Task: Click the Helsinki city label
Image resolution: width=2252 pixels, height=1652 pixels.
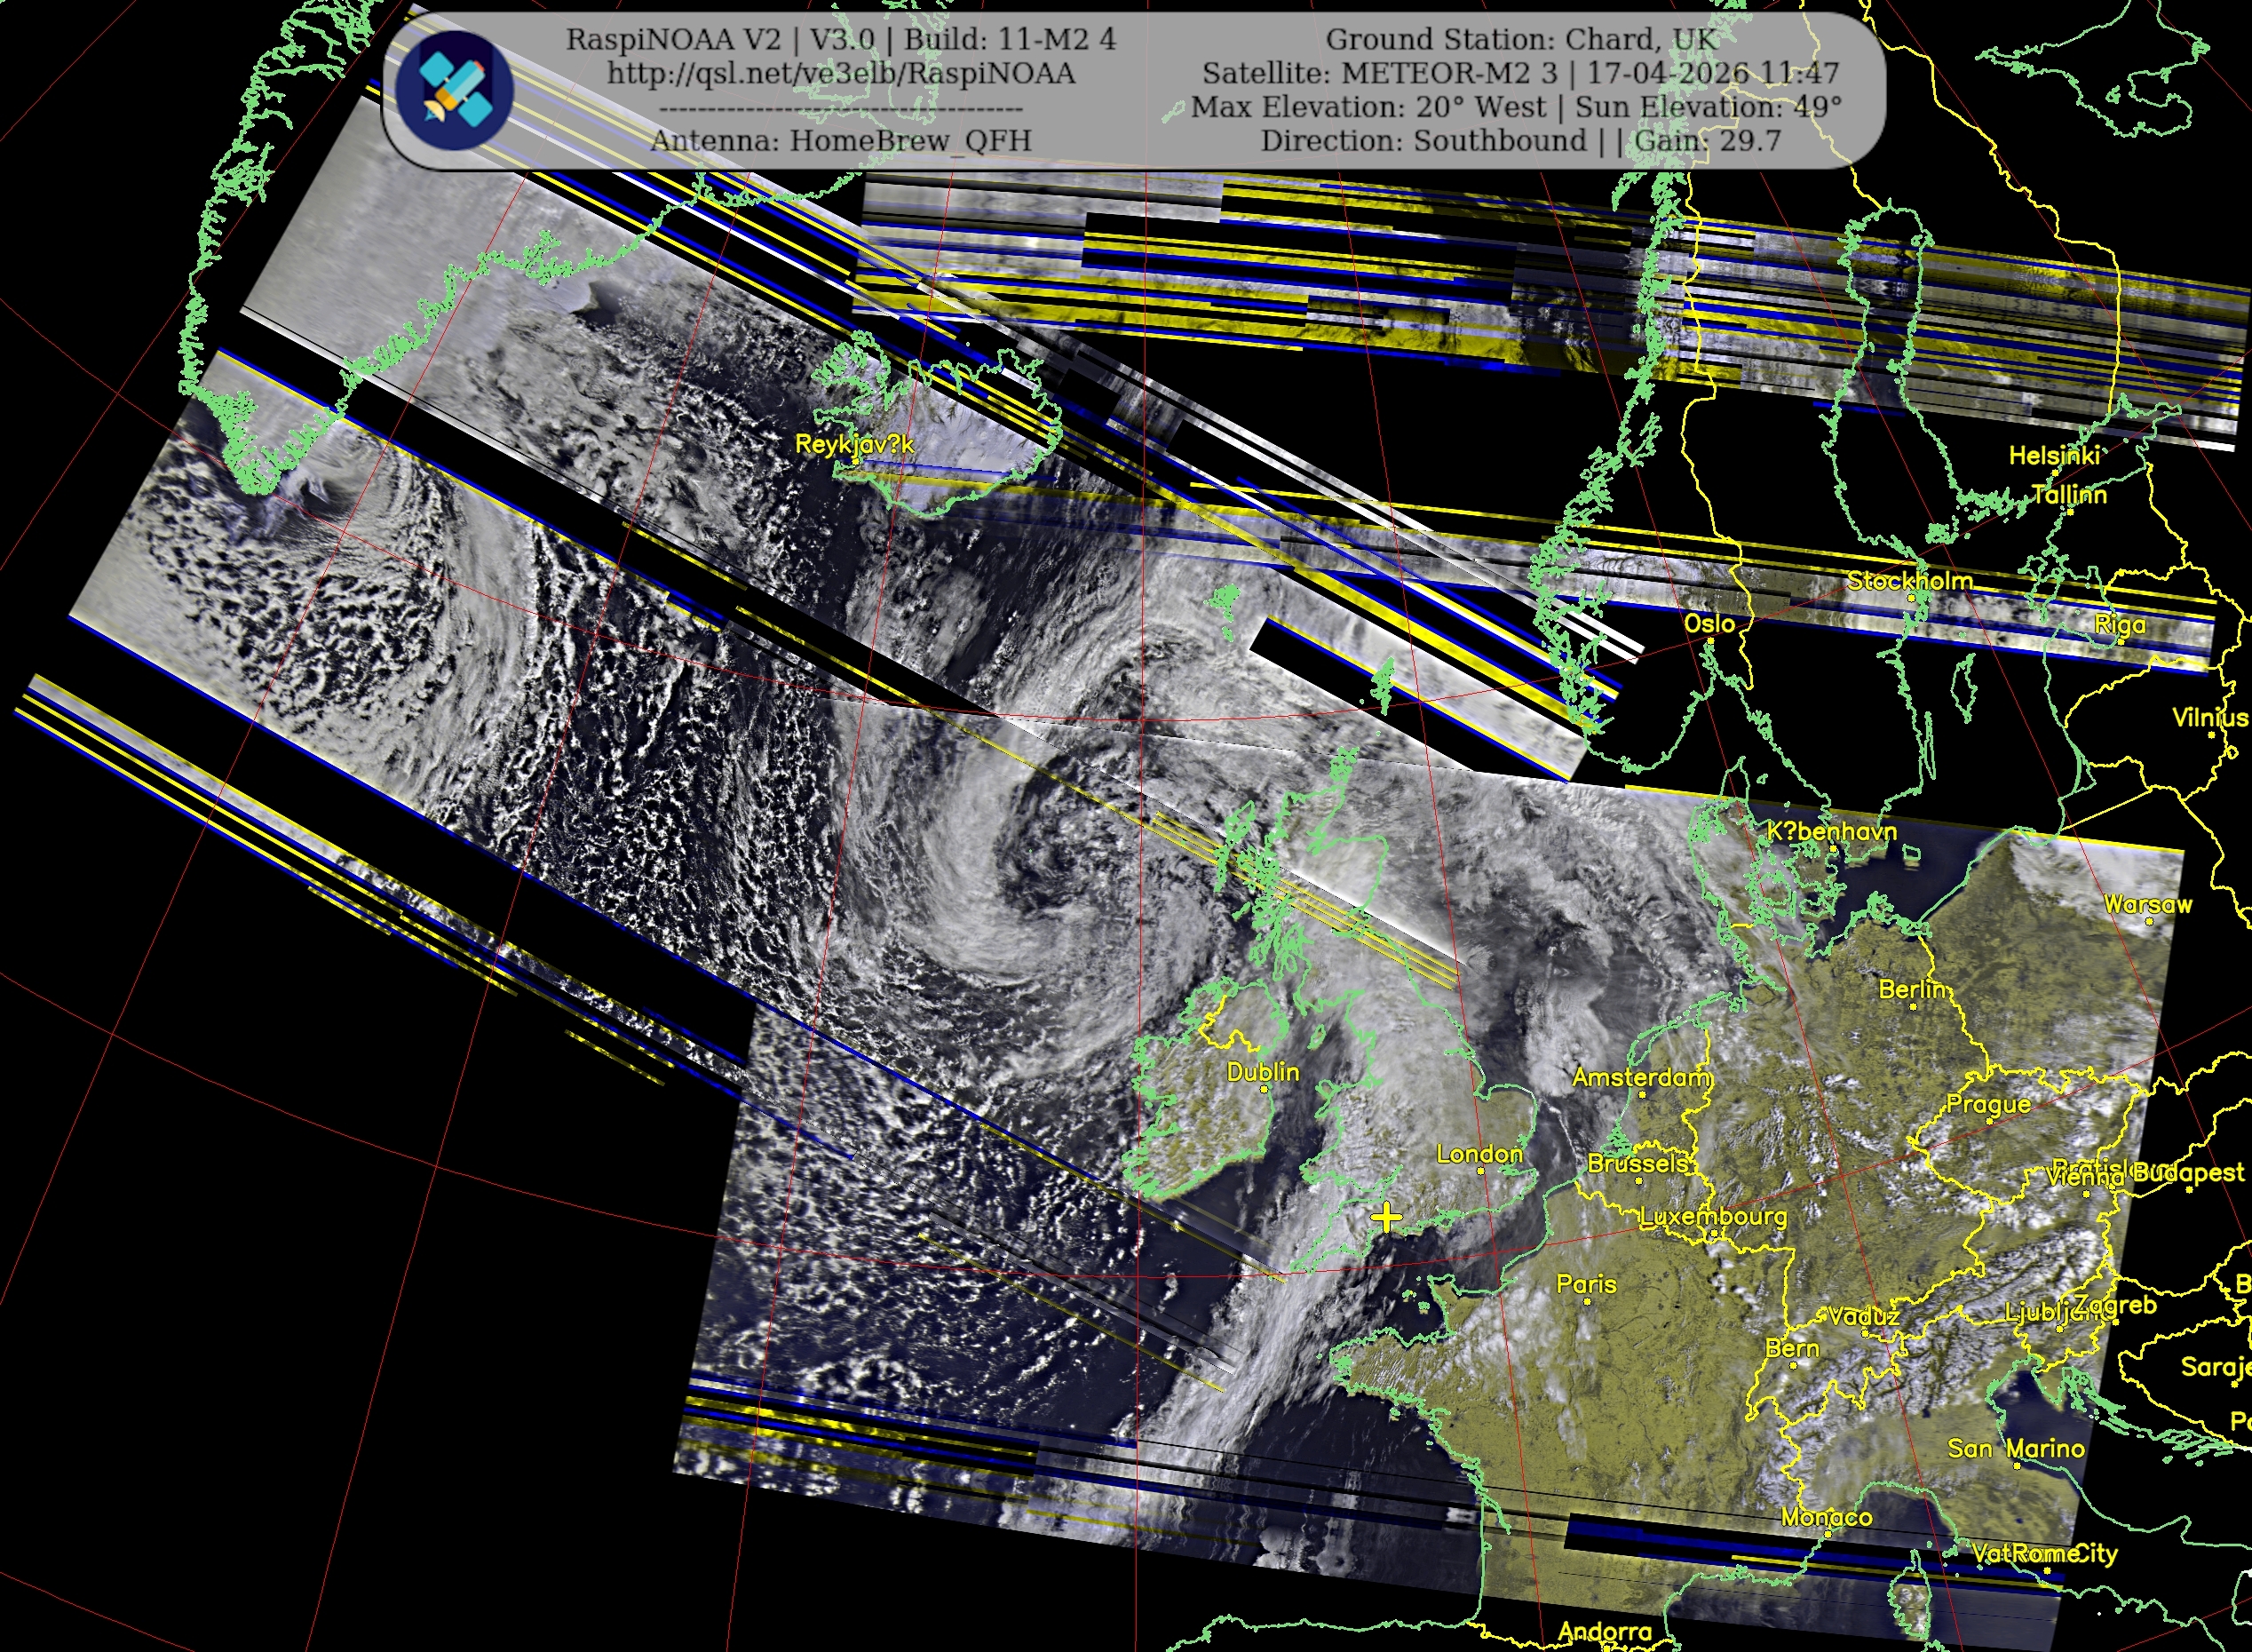Action: [2054, 456]
